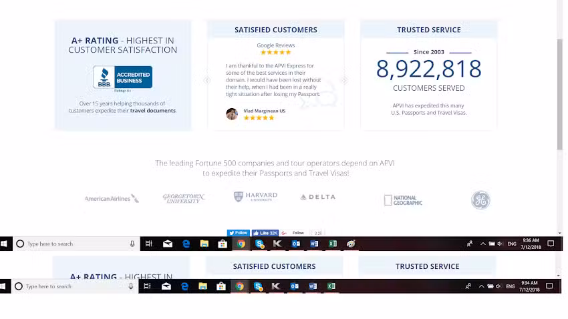Click the round GE logo
Viewport: 568px width, 319px height.
pyautogui.click(x=480, y=200)
